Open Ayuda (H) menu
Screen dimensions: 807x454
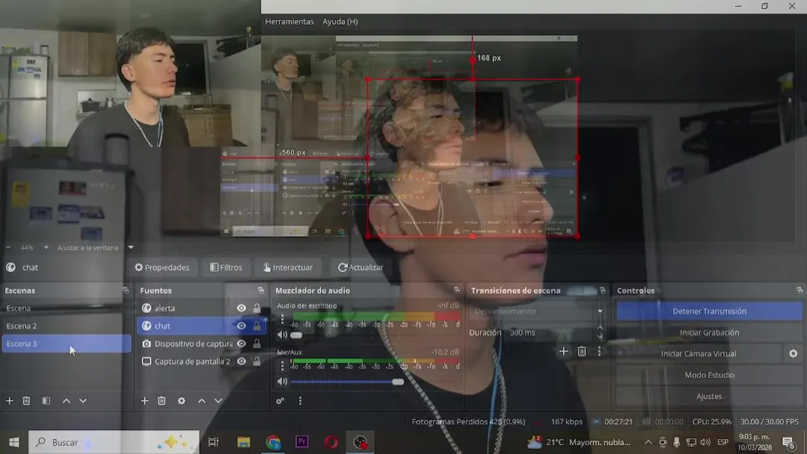pyautogui.click(x=340, y=21)
